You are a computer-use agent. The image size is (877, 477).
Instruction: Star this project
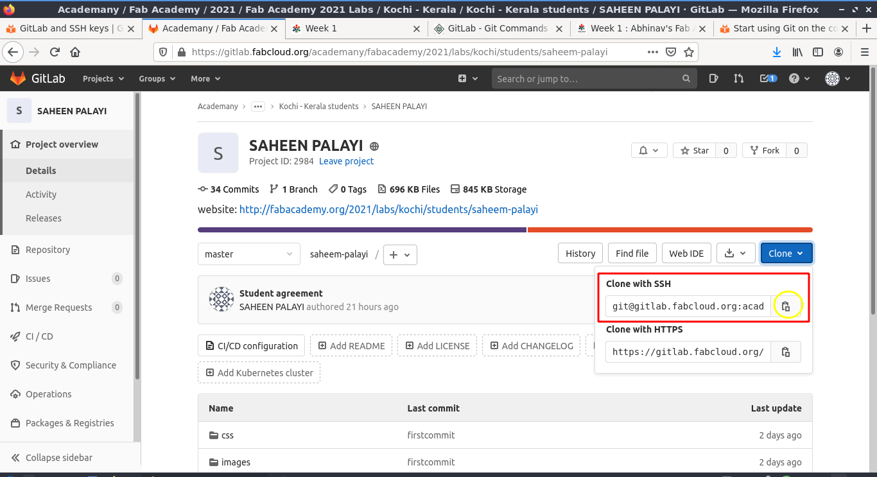tap(694, 150)
